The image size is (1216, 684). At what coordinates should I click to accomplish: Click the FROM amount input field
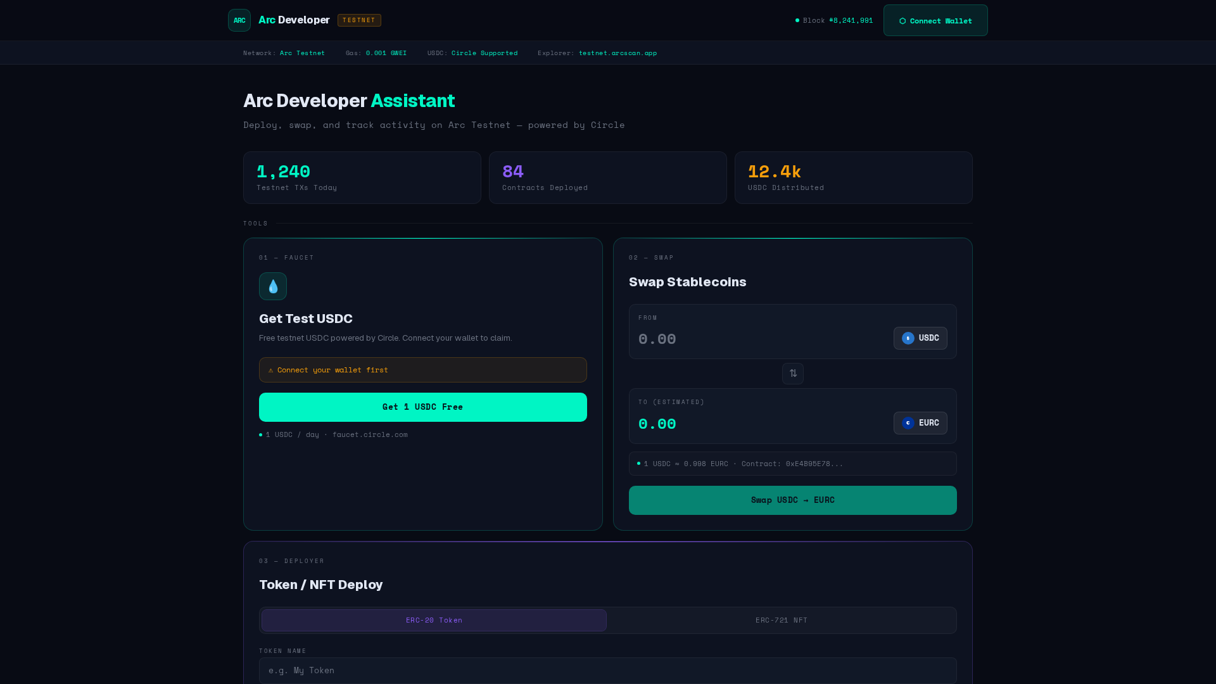[x=761, y=339]
